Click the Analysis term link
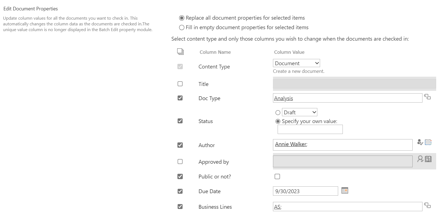The image size is (443, 221). point(284,98)
